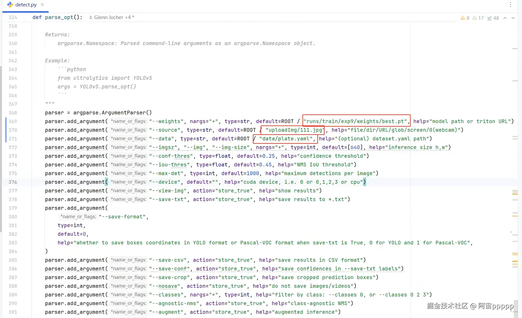Screen dimensions: 522x318
Task: Click the "(optional) dataset.yaml path" help string
Action: [382, 139]
